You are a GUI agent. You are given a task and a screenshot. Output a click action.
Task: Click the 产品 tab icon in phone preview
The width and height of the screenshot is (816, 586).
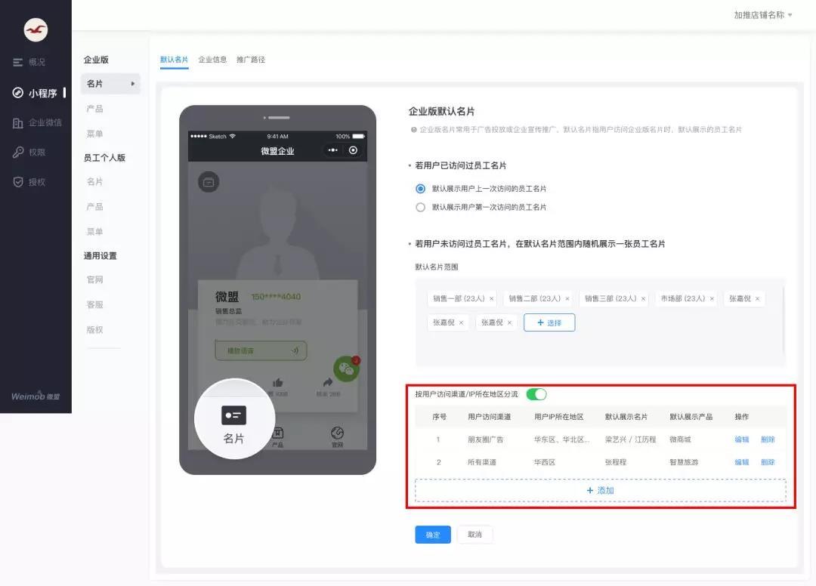[x=278, y=433]
